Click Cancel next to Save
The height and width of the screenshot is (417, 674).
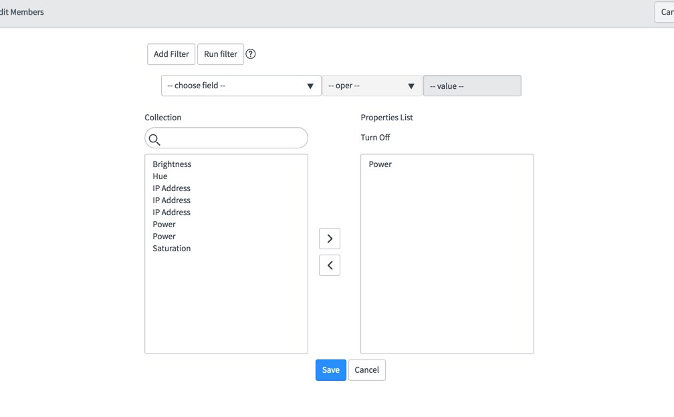(x=366, y=370)
